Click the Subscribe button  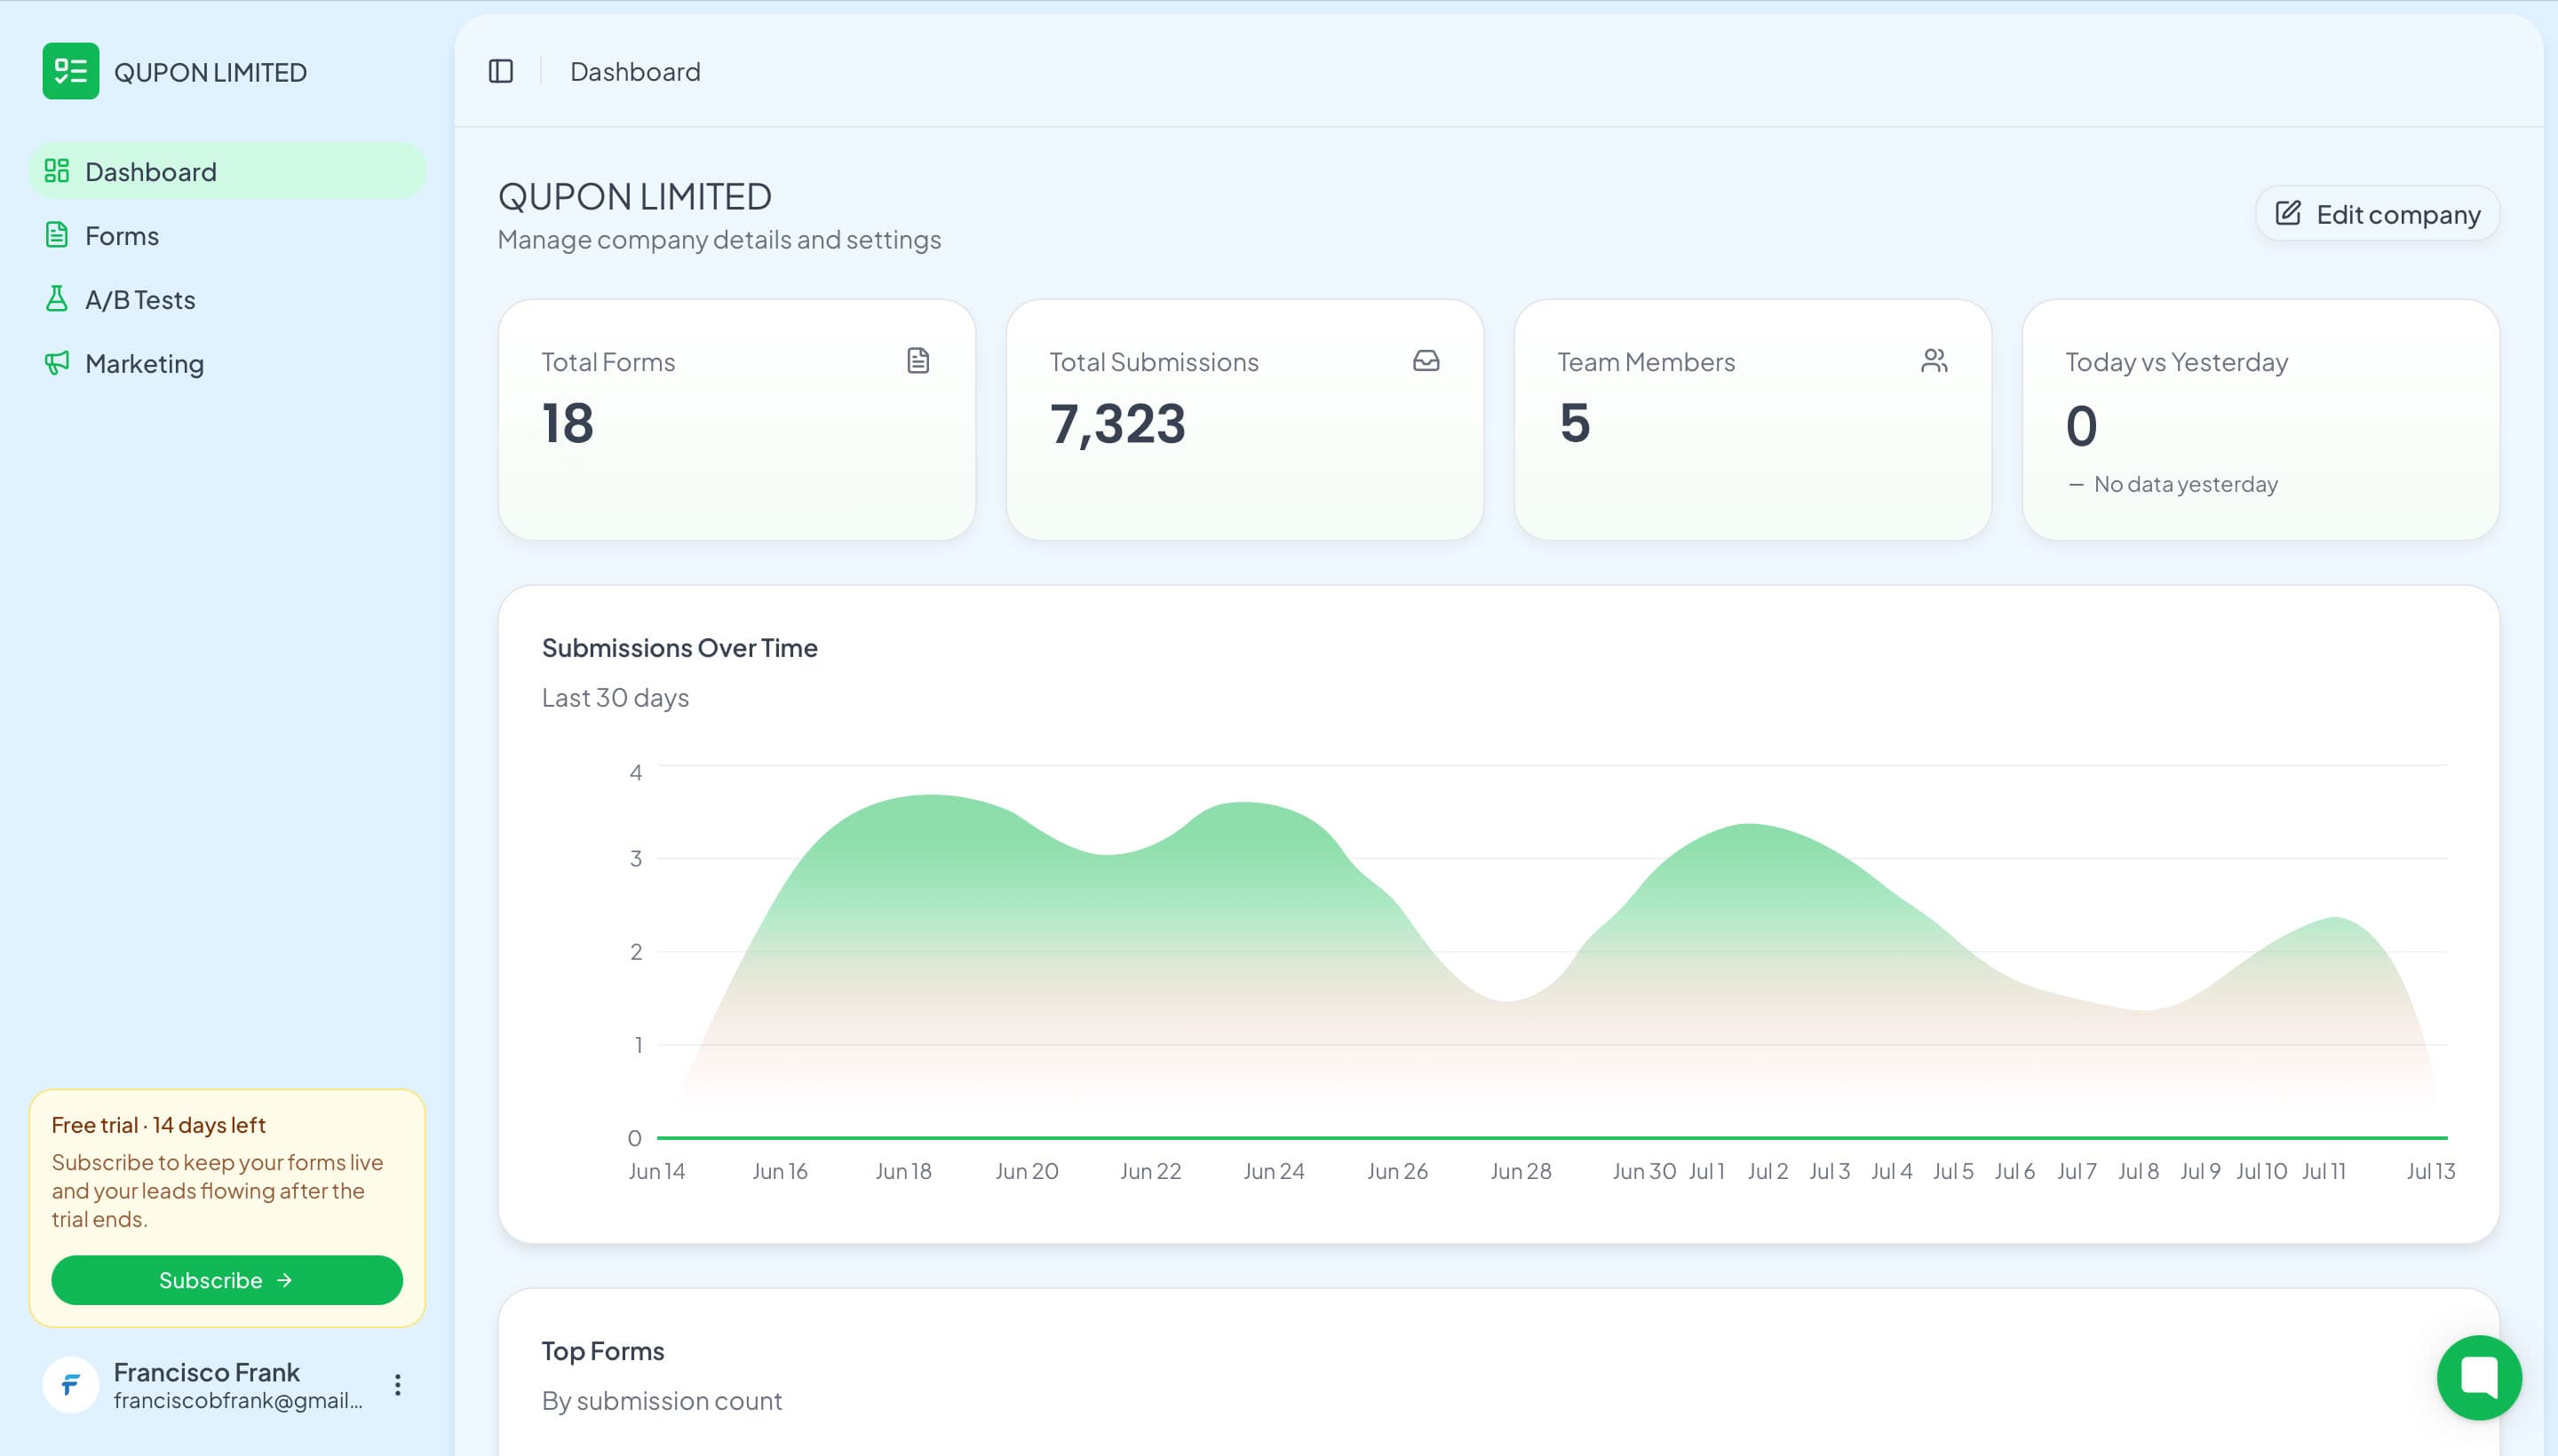[227, 1280]
